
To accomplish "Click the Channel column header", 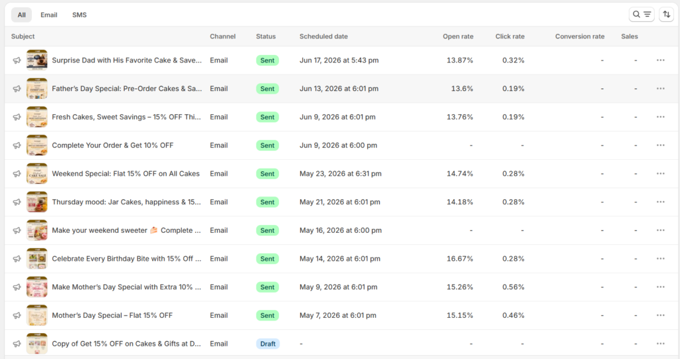I will tap(223, 36).
